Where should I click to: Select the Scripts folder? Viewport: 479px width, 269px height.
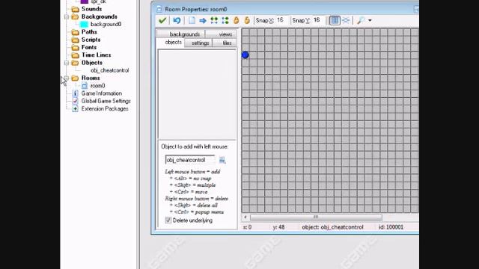pyautogui.click(x=91, y=40)
